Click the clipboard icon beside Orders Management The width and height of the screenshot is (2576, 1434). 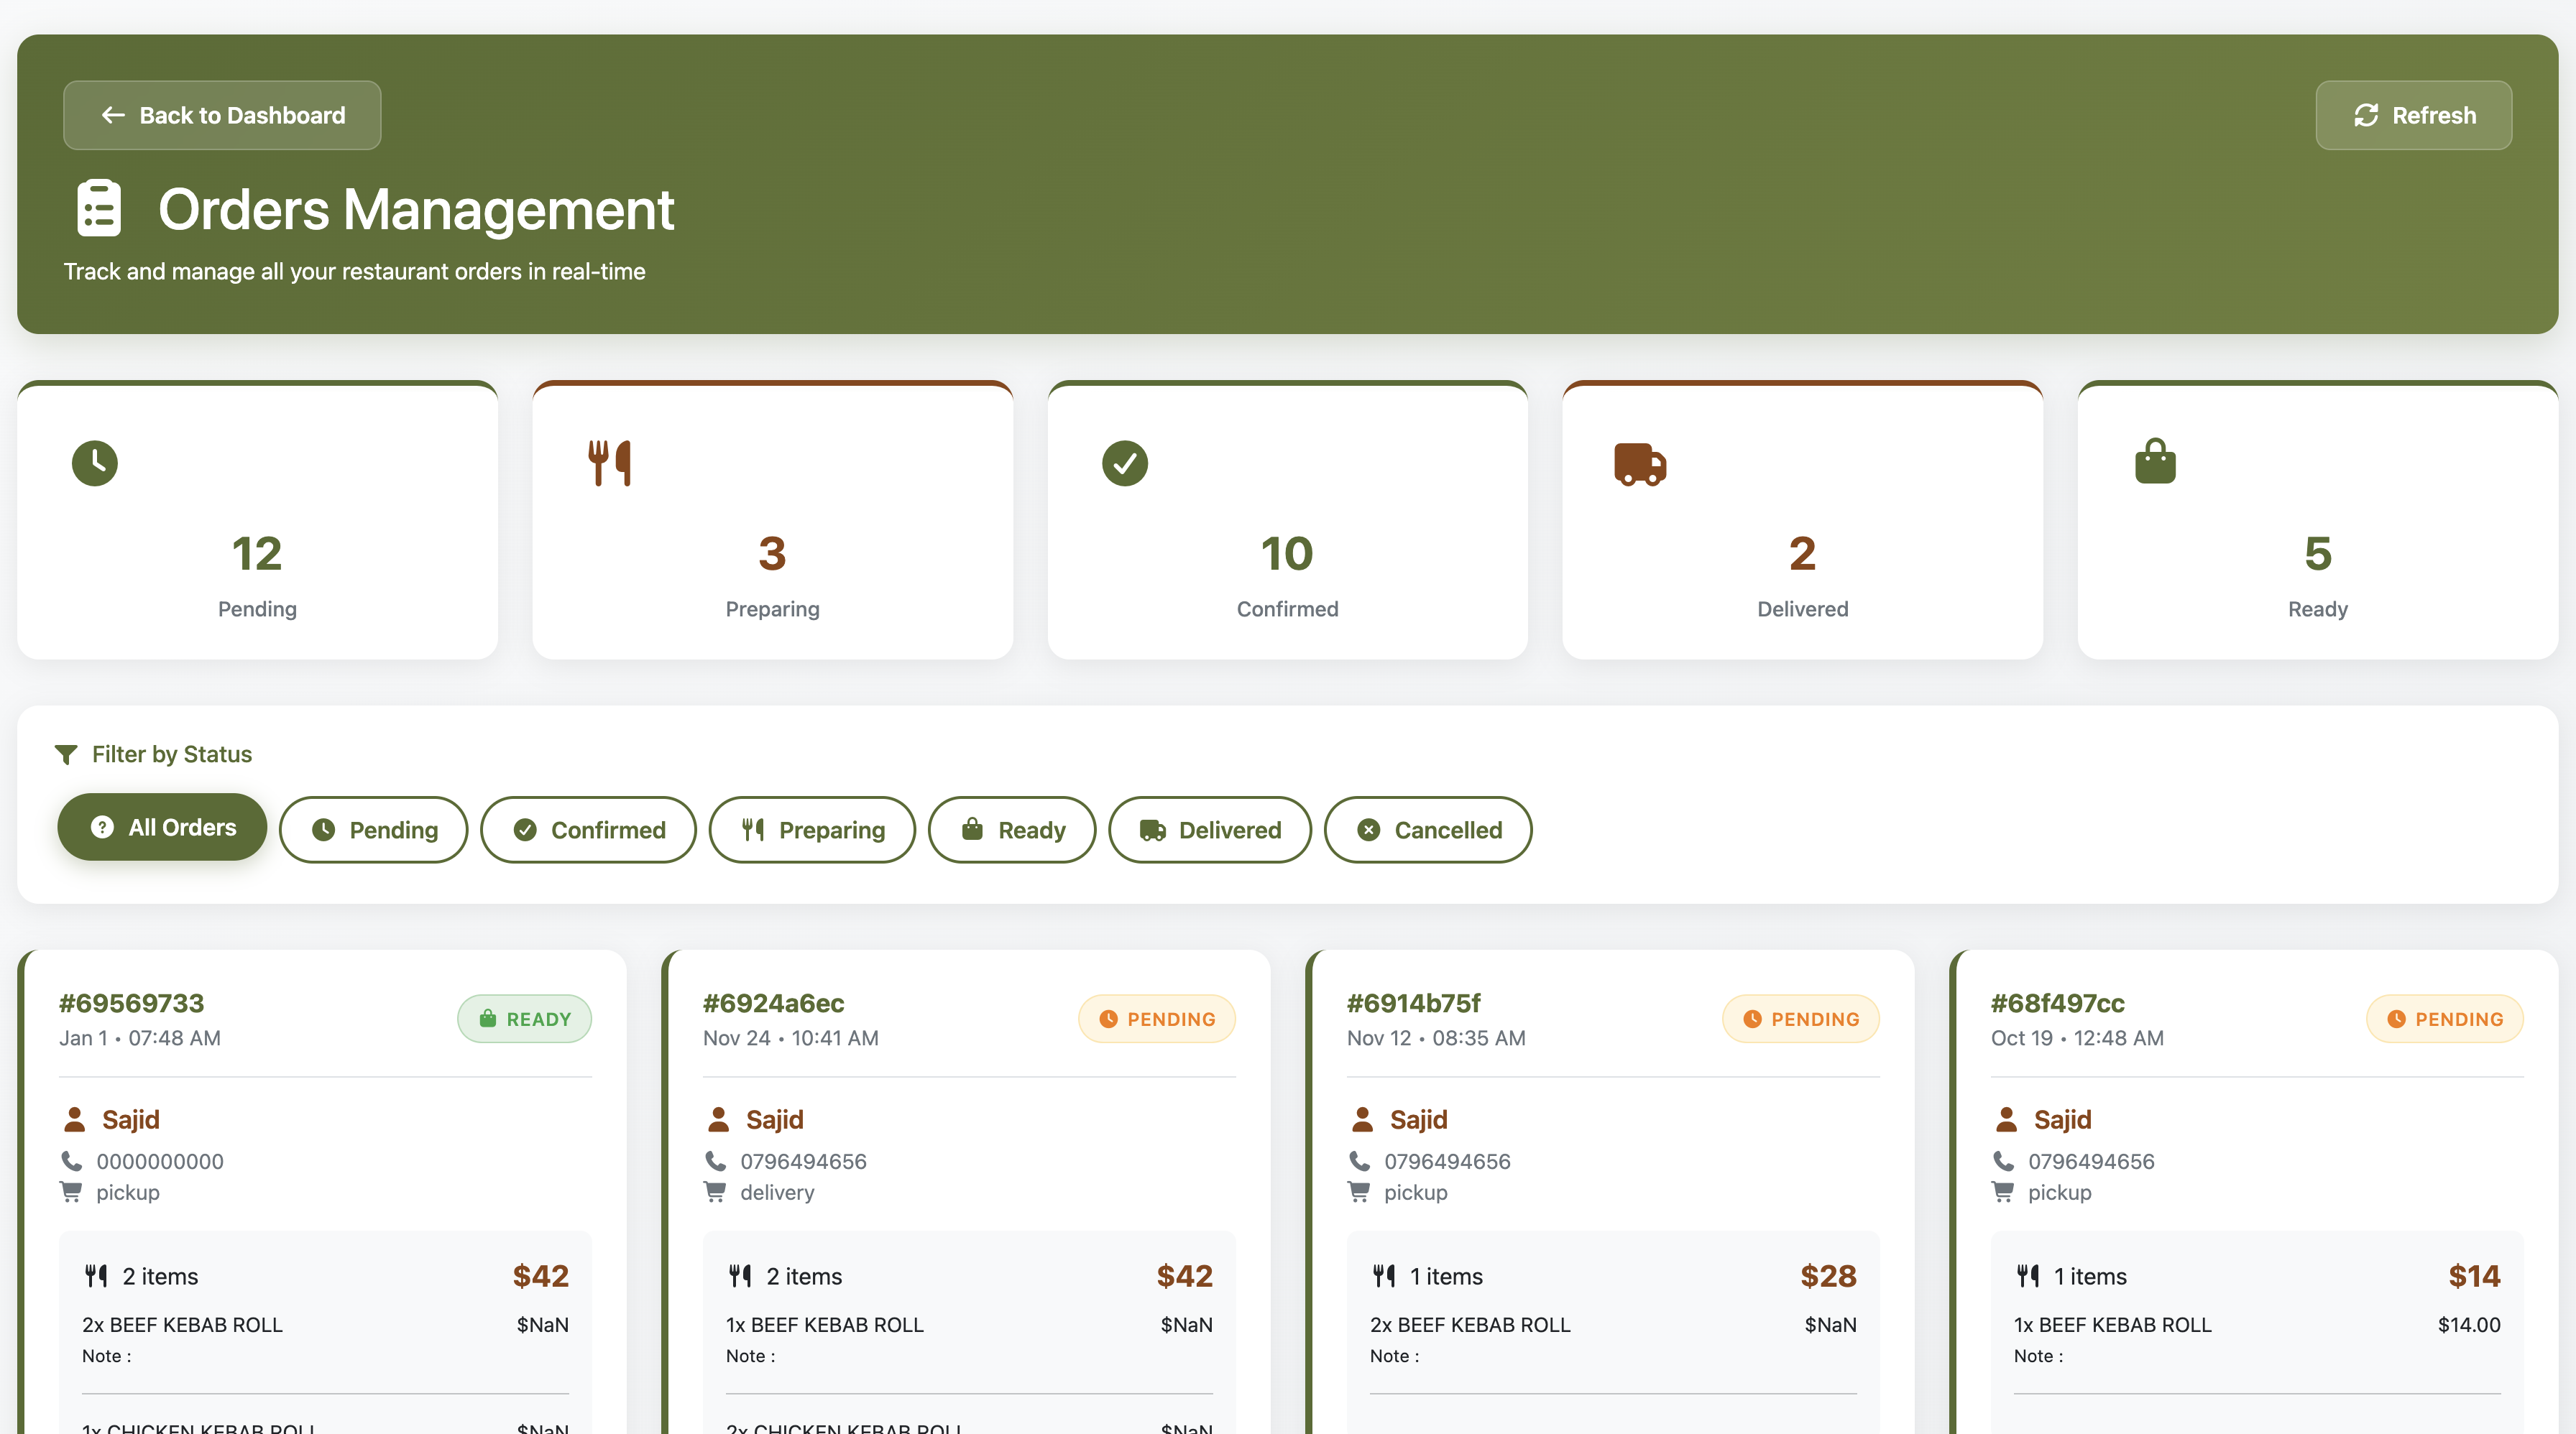tap(99, 208)
